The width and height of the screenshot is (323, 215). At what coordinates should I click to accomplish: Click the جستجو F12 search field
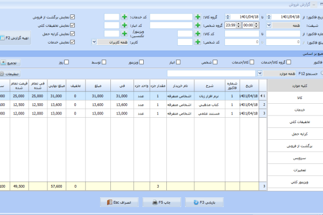click(x=211, y=74)
